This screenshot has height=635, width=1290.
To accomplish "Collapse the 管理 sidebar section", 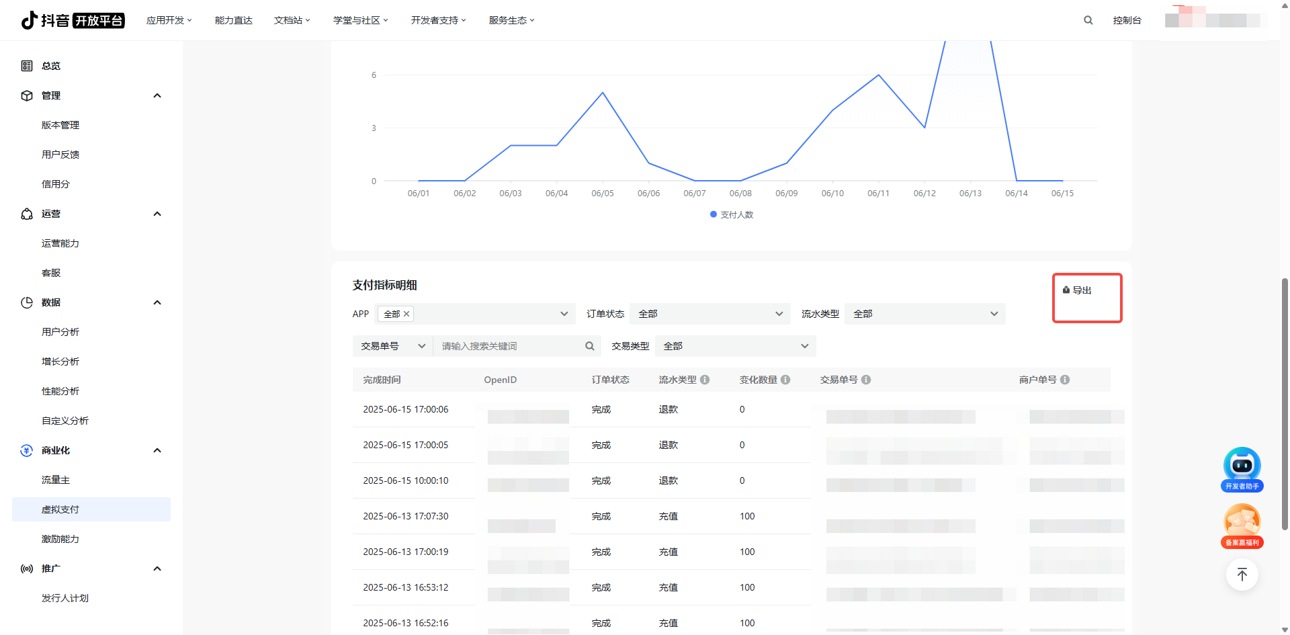I will pyautogui.click(x=157, y=95).
